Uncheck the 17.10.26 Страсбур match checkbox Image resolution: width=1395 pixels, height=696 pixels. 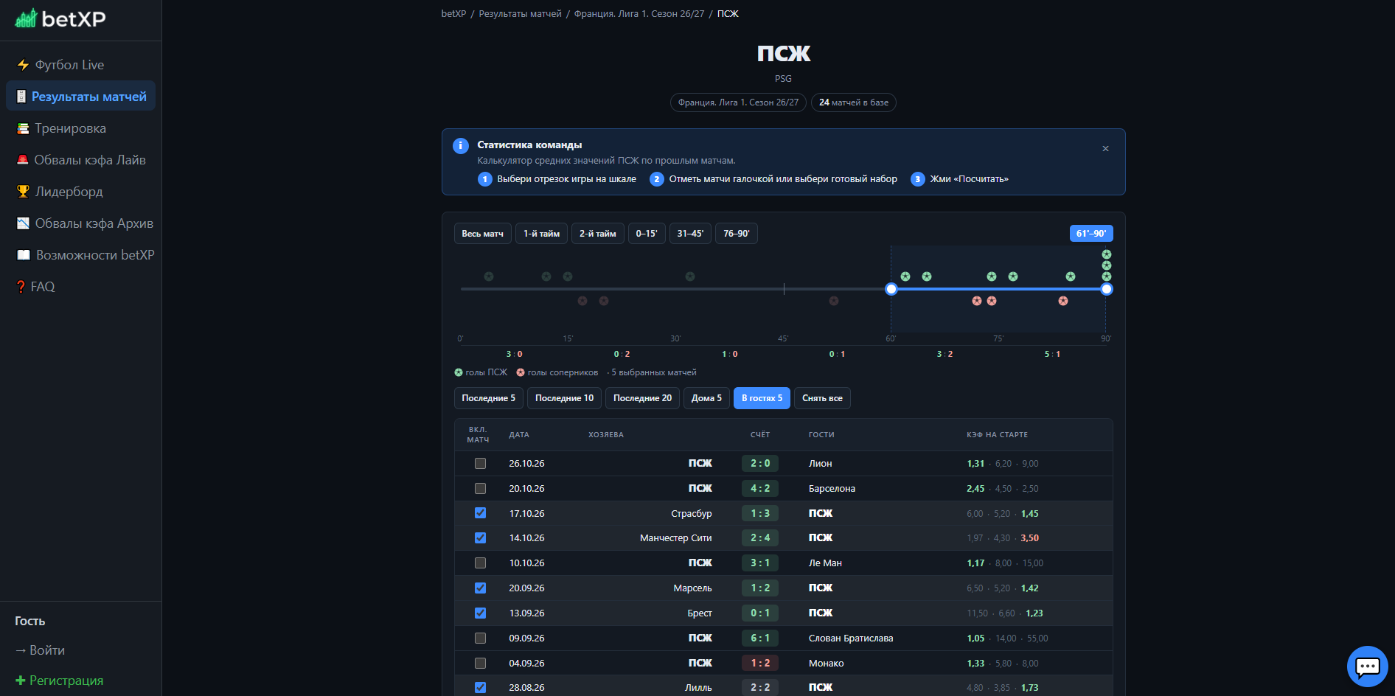480,513
